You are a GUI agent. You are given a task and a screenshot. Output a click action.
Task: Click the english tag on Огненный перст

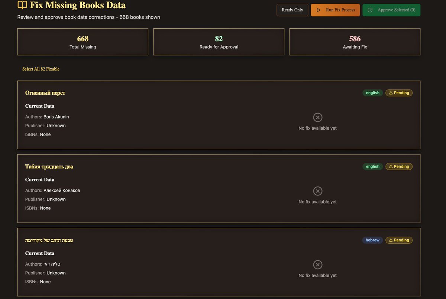pos(373,93)
